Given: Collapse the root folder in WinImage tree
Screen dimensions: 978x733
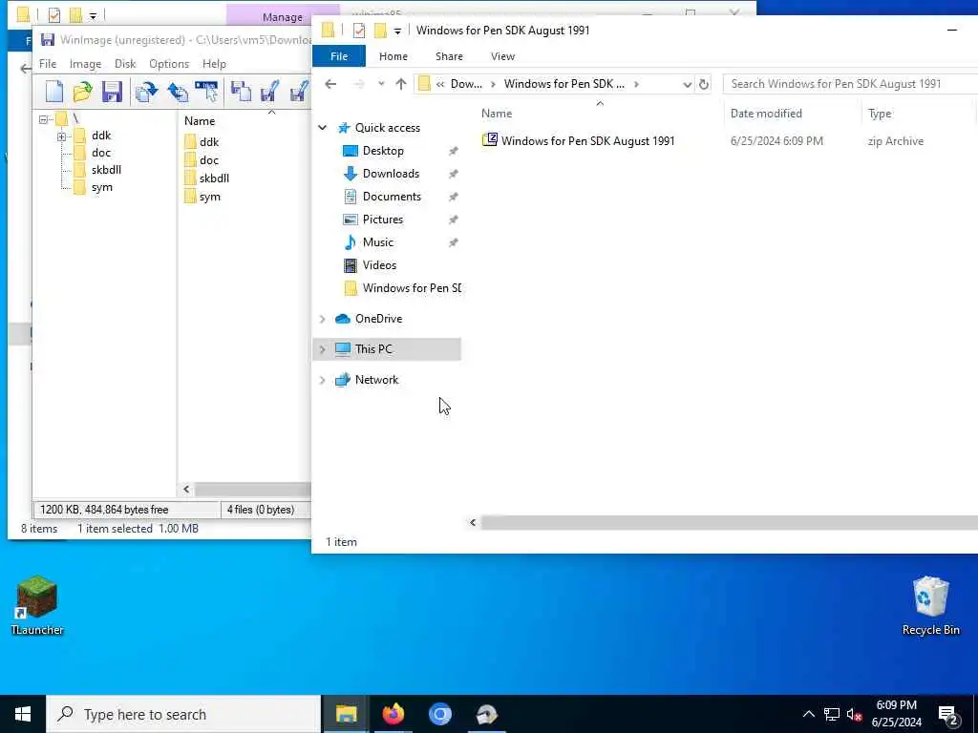Looking at the screenshot, I should (43, 119).
